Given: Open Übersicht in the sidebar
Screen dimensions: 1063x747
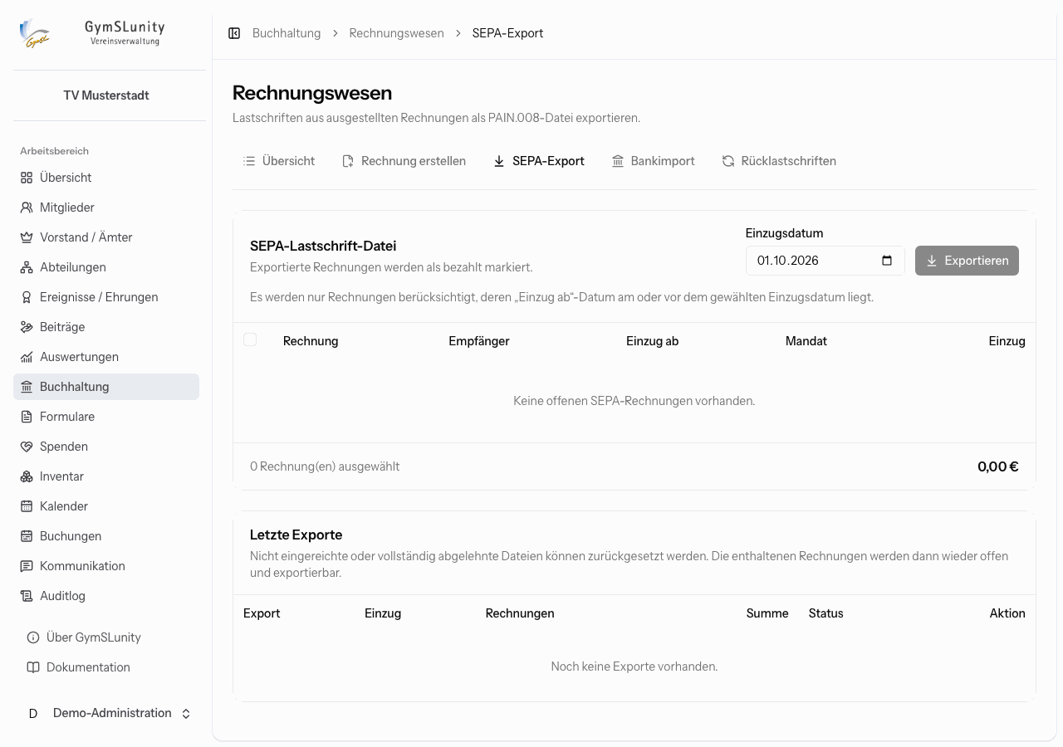Looking at the screenshot, I should coord(106,178).
